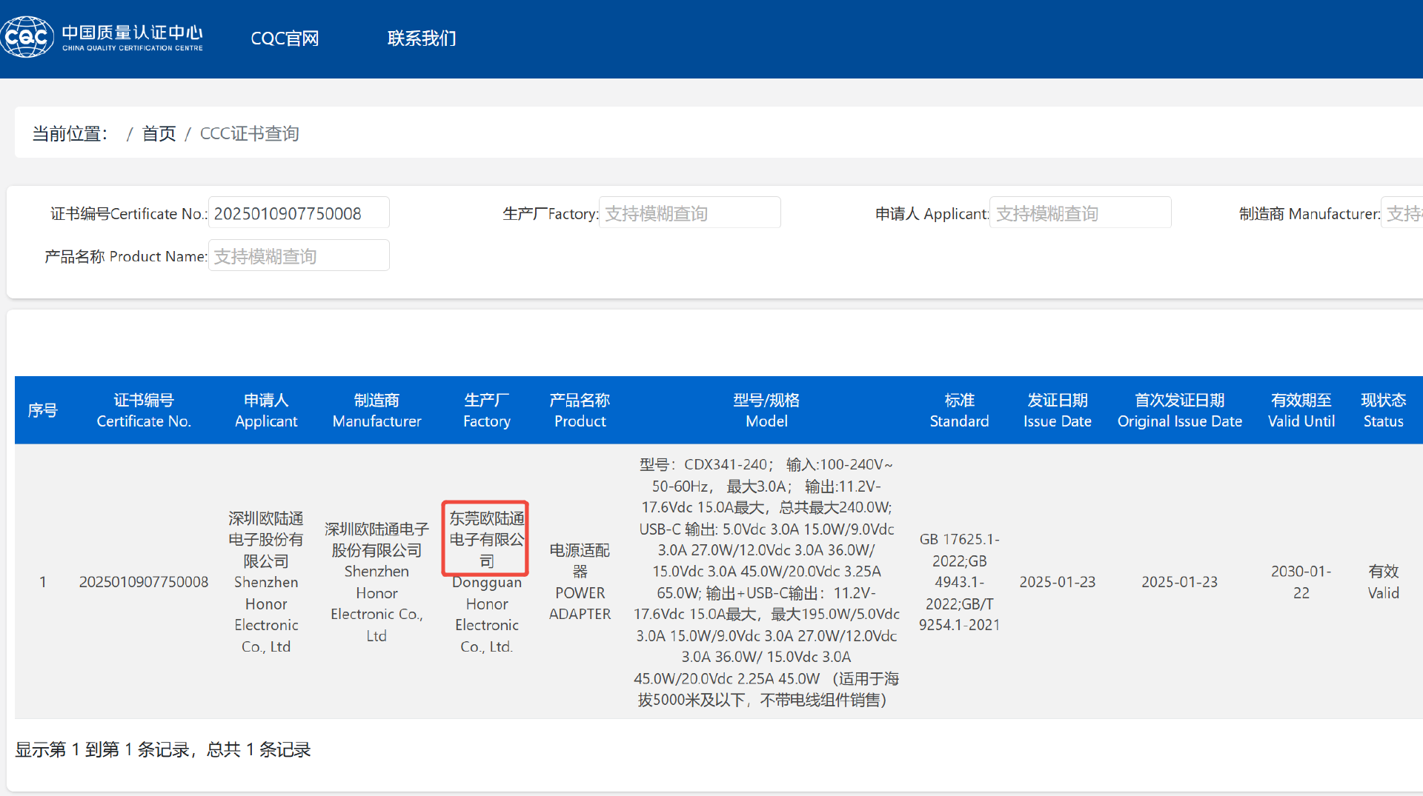Select the model cell CDX341-240 specification
This screenshot has height=796, width=1423.
coord(766,582)
